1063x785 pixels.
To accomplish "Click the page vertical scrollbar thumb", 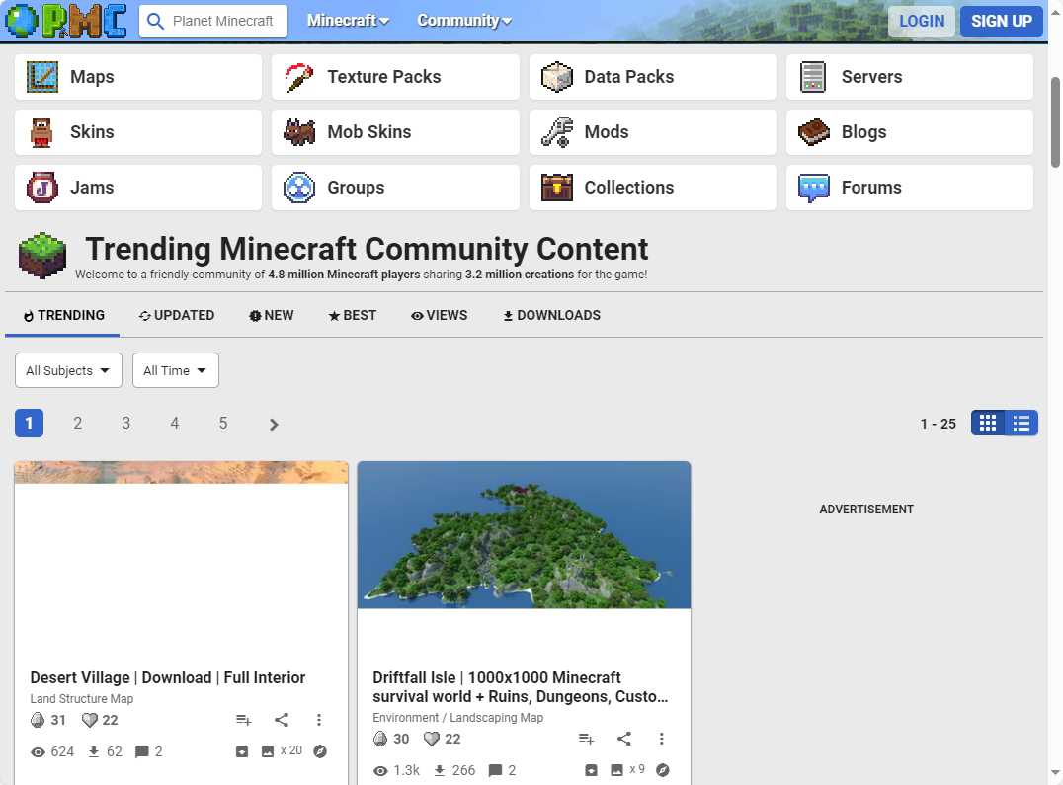I will [1055, 121].
